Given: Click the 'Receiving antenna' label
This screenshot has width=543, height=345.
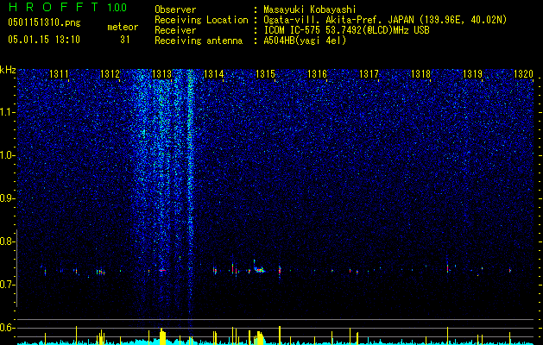Looking at the screenshot, I should (x=199, y=41).
